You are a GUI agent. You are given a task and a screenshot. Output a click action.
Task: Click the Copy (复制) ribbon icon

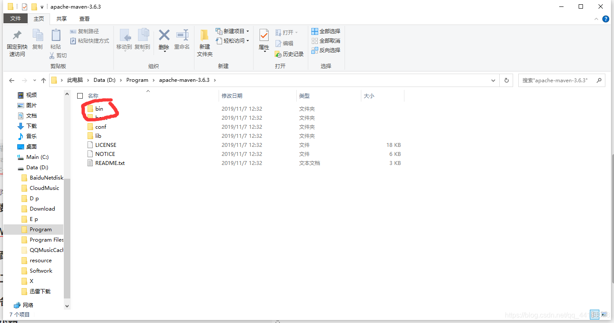pos(38,35)
